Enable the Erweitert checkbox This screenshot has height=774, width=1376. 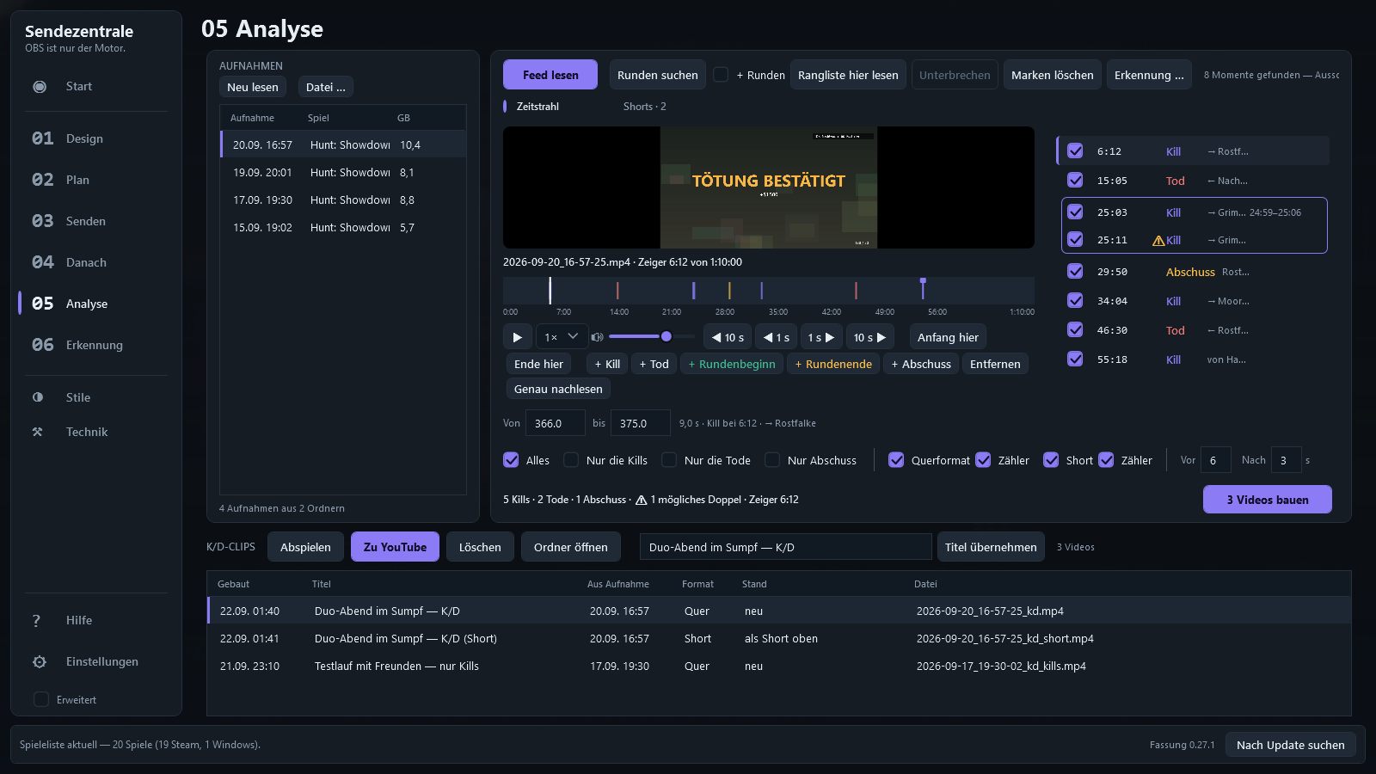[x=40, y=699]
